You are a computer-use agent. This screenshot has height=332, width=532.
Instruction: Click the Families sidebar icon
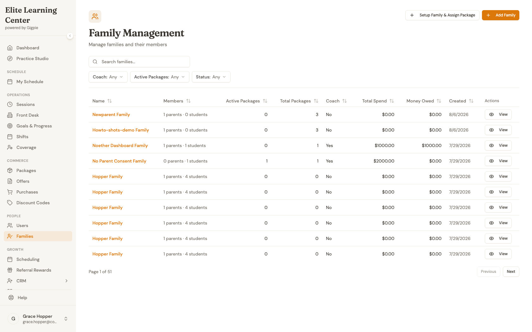point(10,236)
